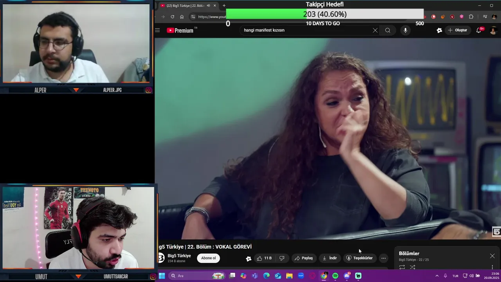Click the video player frame

(328, 138)
